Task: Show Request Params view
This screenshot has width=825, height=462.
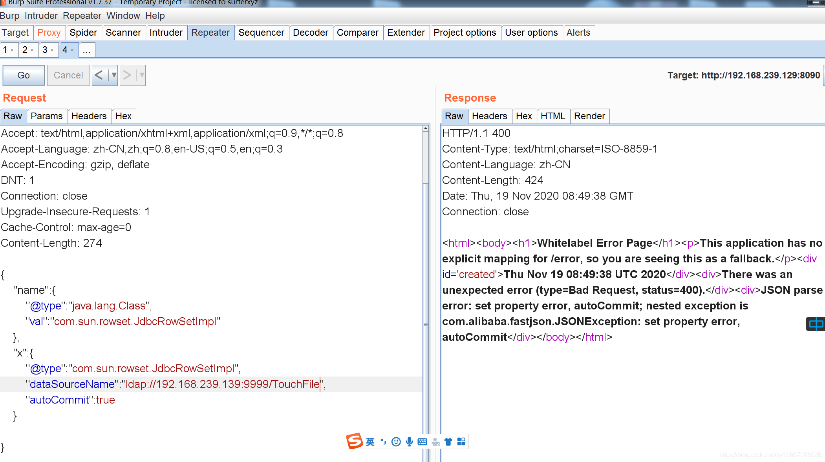Action: coord(47,116)
